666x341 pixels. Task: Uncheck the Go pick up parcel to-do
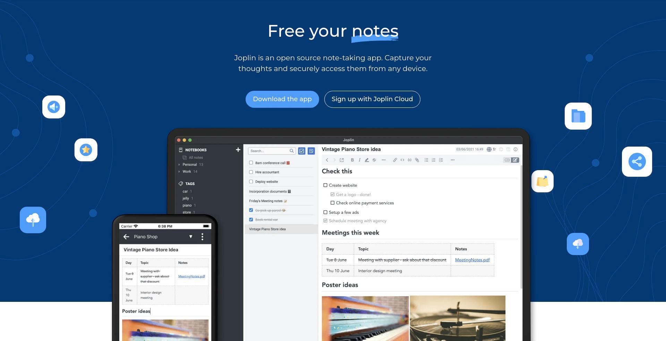tap(251, 210)
